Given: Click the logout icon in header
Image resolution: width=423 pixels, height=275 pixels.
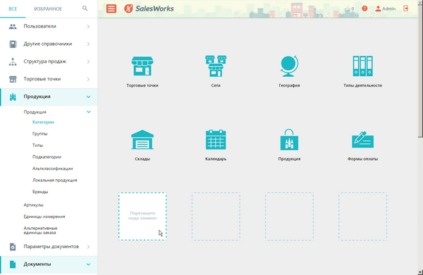Looking at the screenshot, I should pyautogui.click(x=406, y=8).
